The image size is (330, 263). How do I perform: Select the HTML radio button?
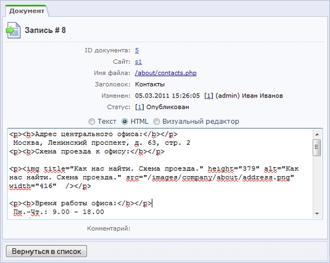(x=125, y=121)
